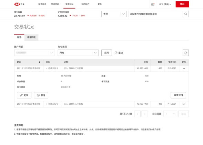
Task: Click the HSBC logo icon
Action: tap(17, 4)
